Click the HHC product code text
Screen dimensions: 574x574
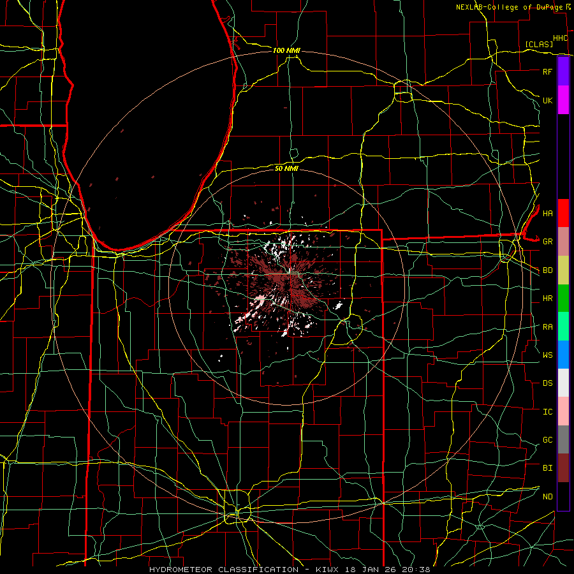pyautogui.click(x=560, y=38)
